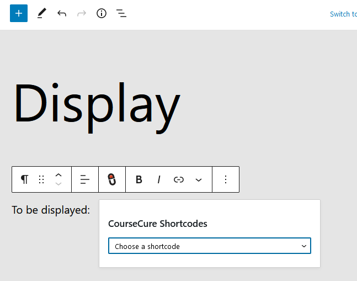The image size is (357, 281).
Task: Open the block options three-dot menu
Action: [226, 179]
